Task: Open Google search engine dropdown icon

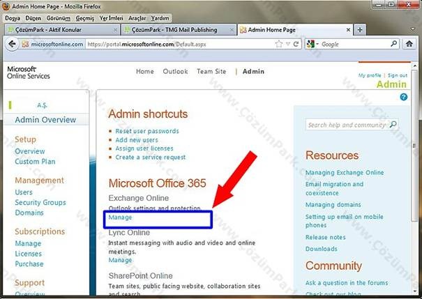Action: pos(312,44)
